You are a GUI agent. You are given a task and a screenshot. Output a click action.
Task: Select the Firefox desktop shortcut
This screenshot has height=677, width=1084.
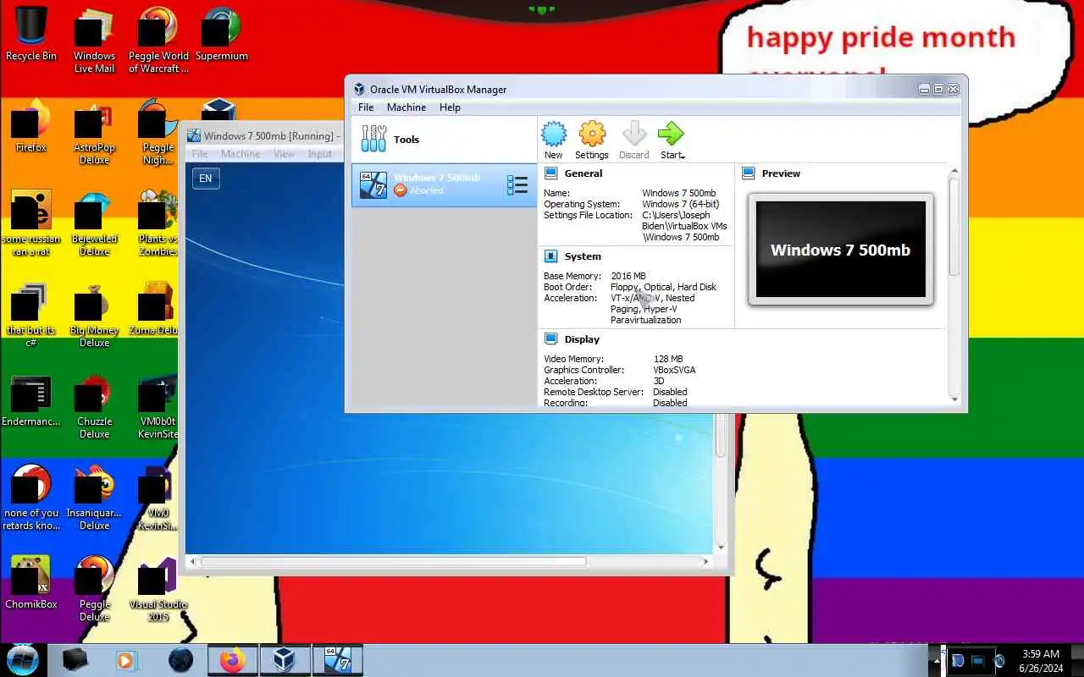(x=31, y=125)
